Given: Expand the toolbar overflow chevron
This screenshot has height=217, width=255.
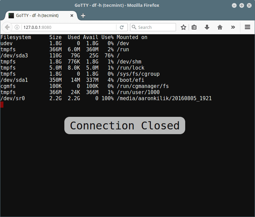Looking at the screenshot, I should [x=233, y=27].
